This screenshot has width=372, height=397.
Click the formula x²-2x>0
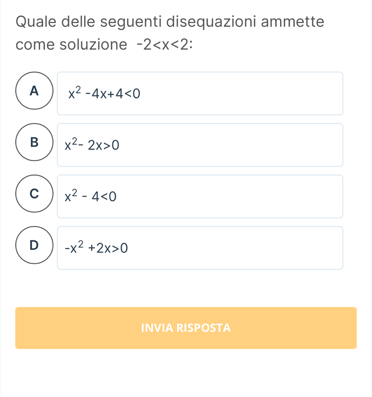[93, 145]
